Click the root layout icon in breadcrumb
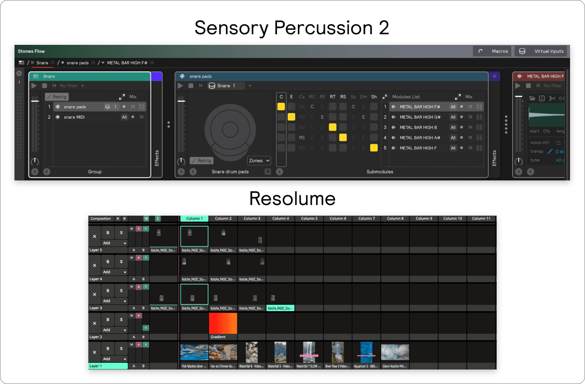 click(x=21, y=63)
